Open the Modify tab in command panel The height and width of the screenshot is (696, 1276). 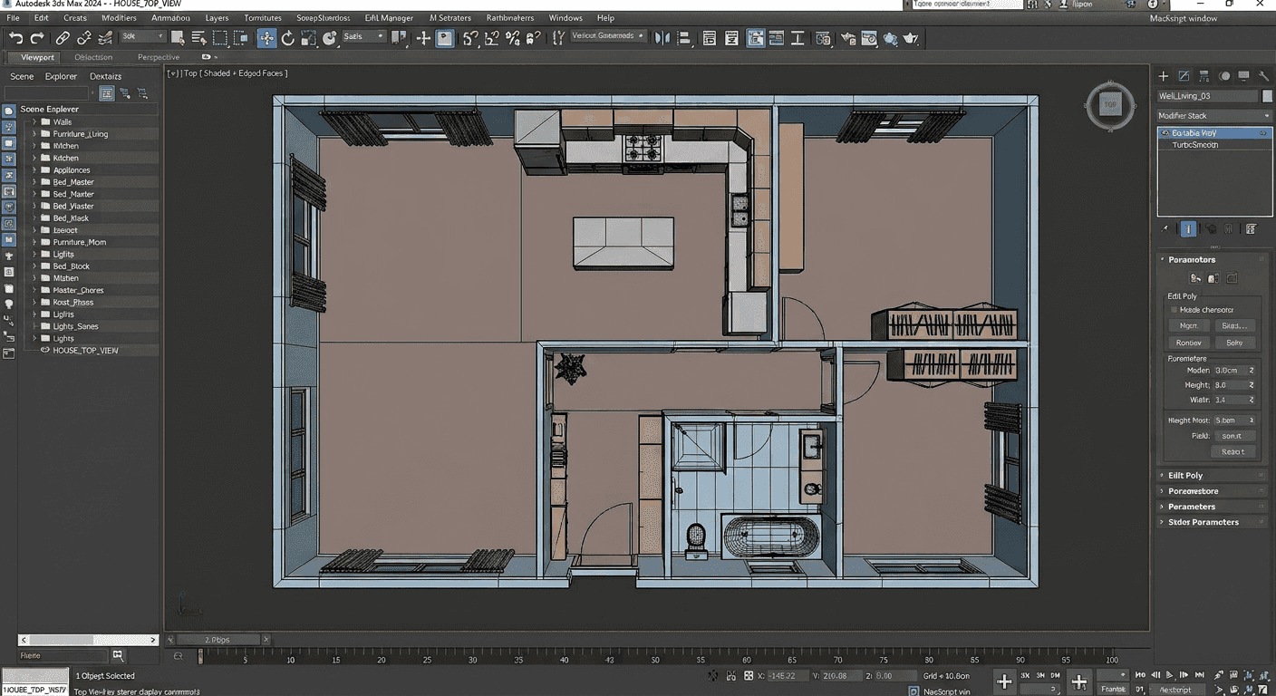tap(1184, 76)
